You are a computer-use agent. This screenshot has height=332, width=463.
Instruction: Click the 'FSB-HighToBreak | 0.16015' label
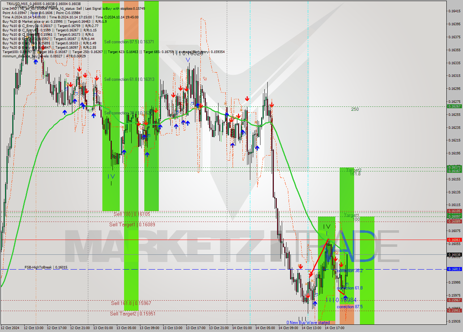[x=46, y=267]
